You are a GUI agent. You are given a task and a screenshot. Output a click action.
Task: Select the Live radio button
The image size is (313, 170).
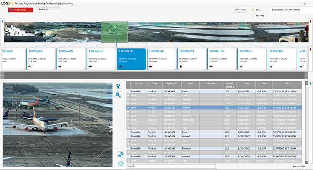coord(252,9)
